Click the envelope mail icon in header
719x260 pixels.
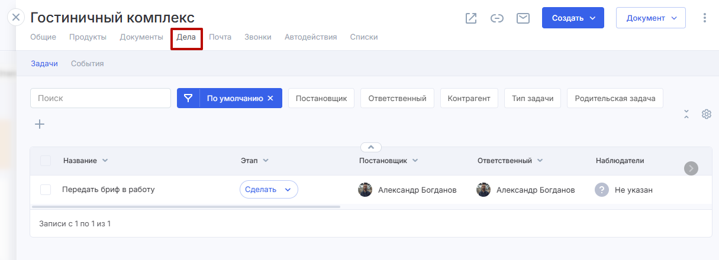523,18
